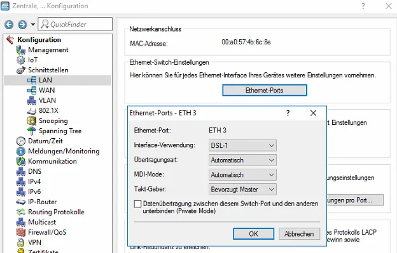Click the Schnittstellen icon

(21, 70)
